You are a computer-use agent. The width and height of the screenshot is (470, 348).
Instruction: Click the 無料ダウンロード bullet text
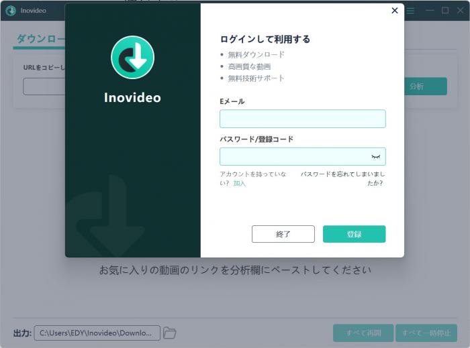256,54
